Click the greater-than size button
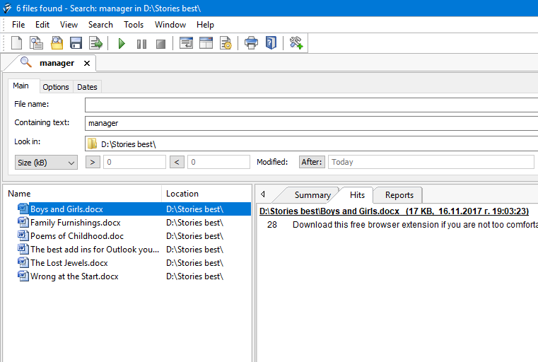 [x=93, y=162]
